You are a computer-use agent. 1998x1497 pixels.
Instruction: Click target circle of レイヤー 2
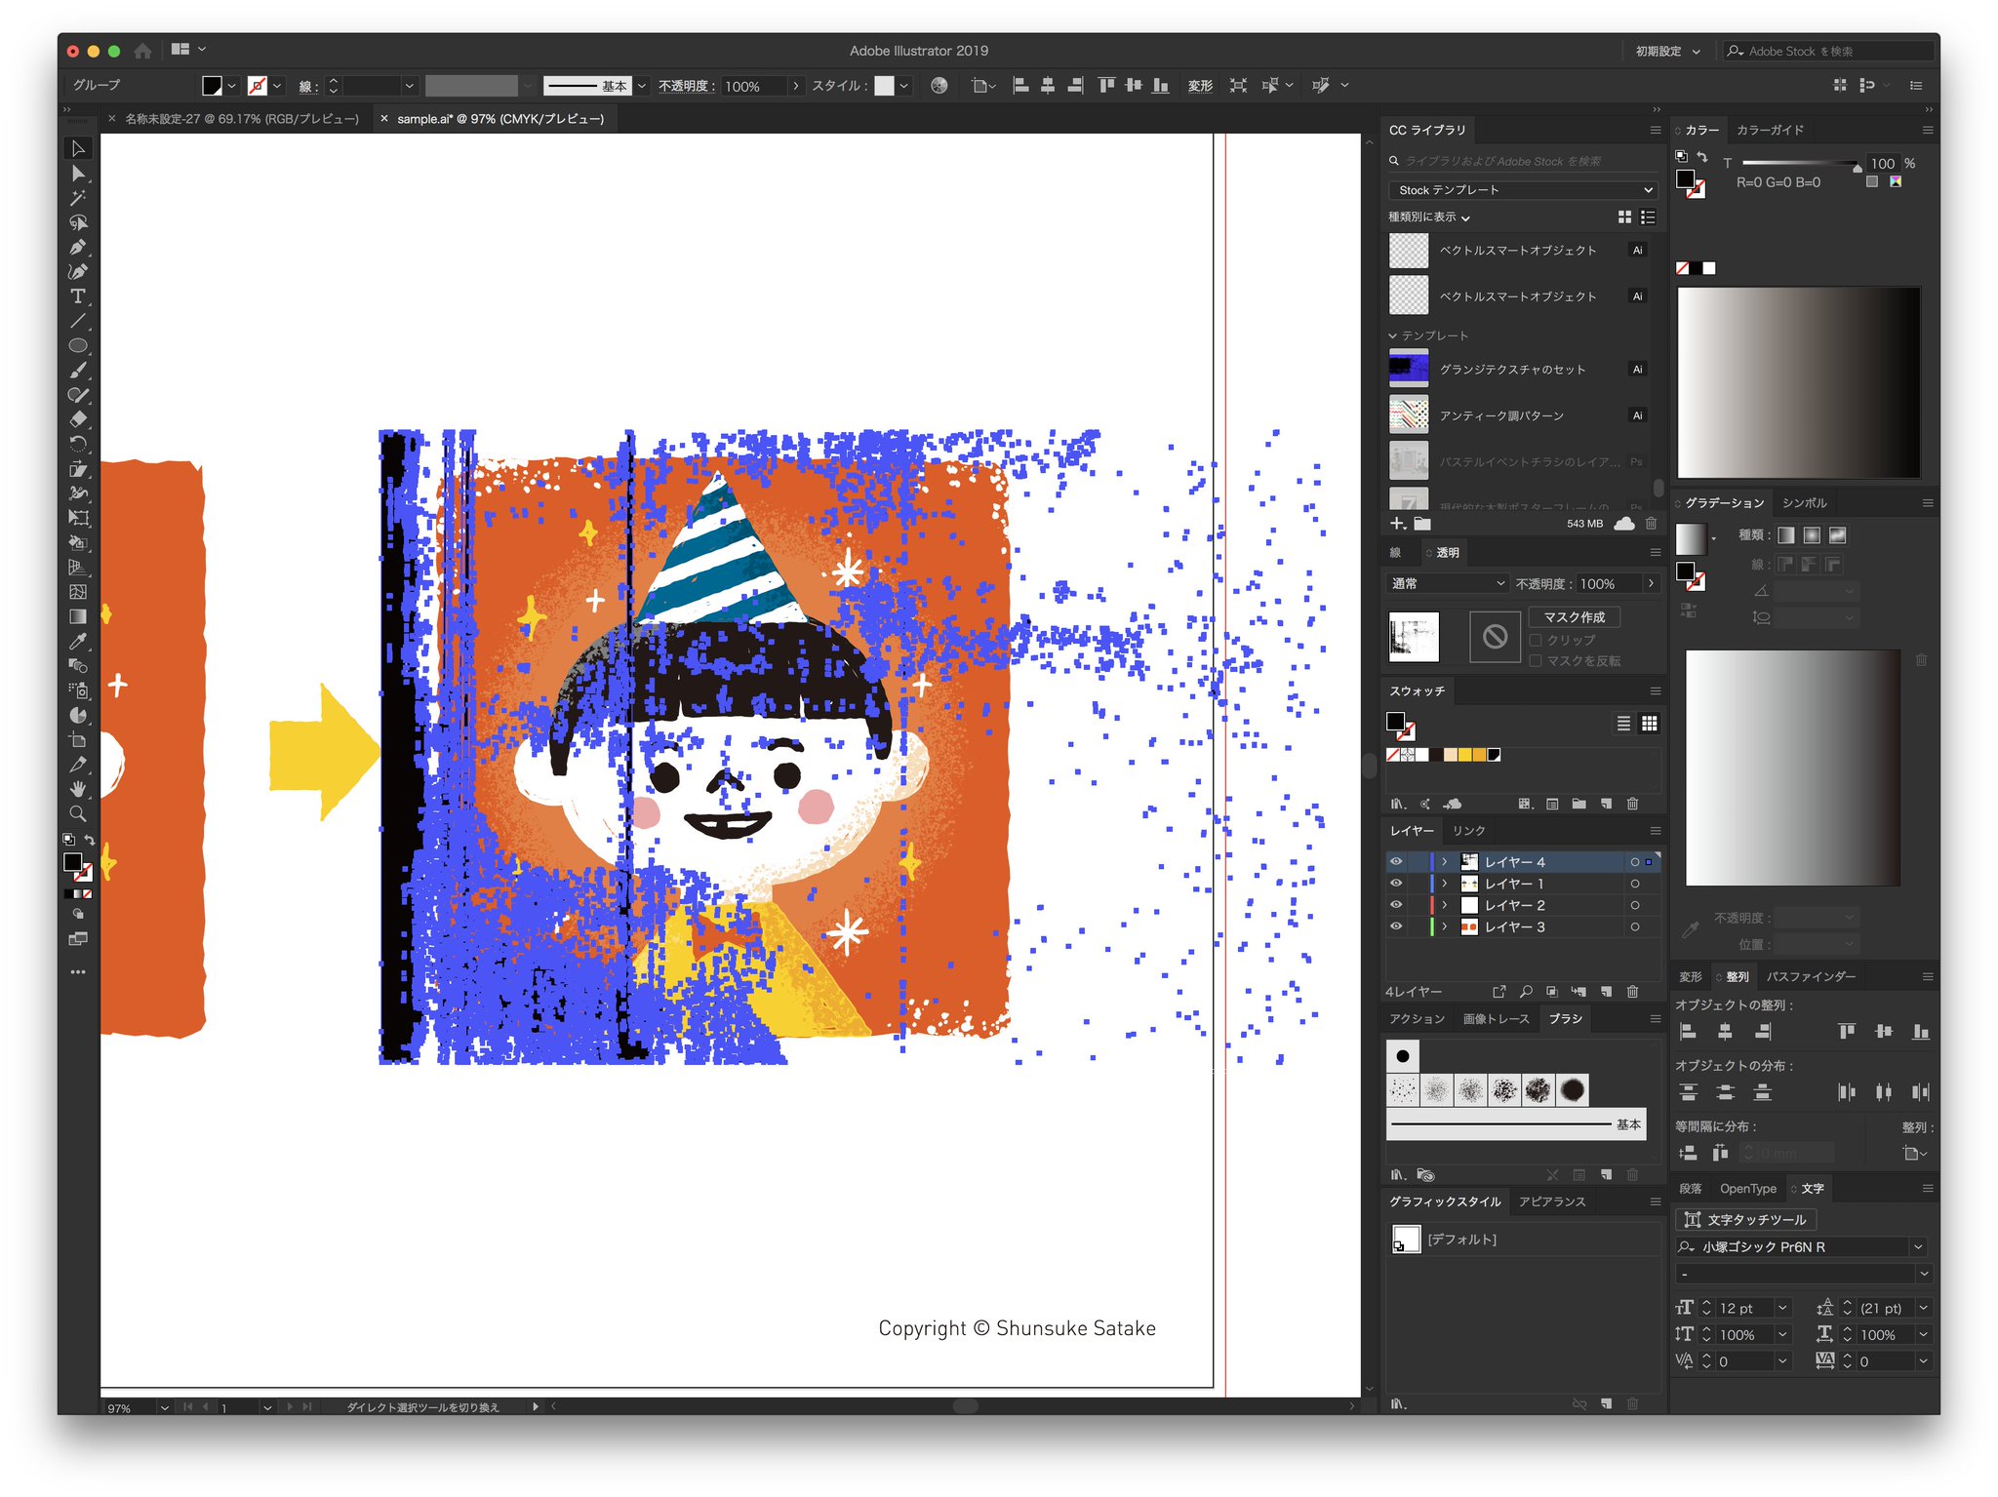point(1635,905)
